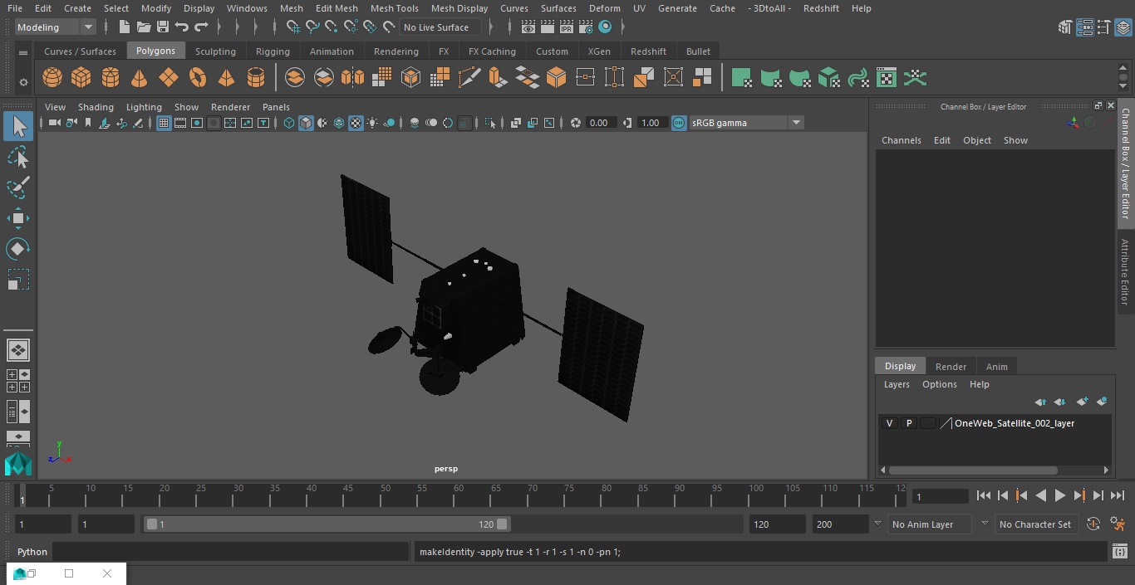Activate the Rotate tool in toolbox
The height and width of the screenshot is (585, 1135).
(x=17, y=249)
